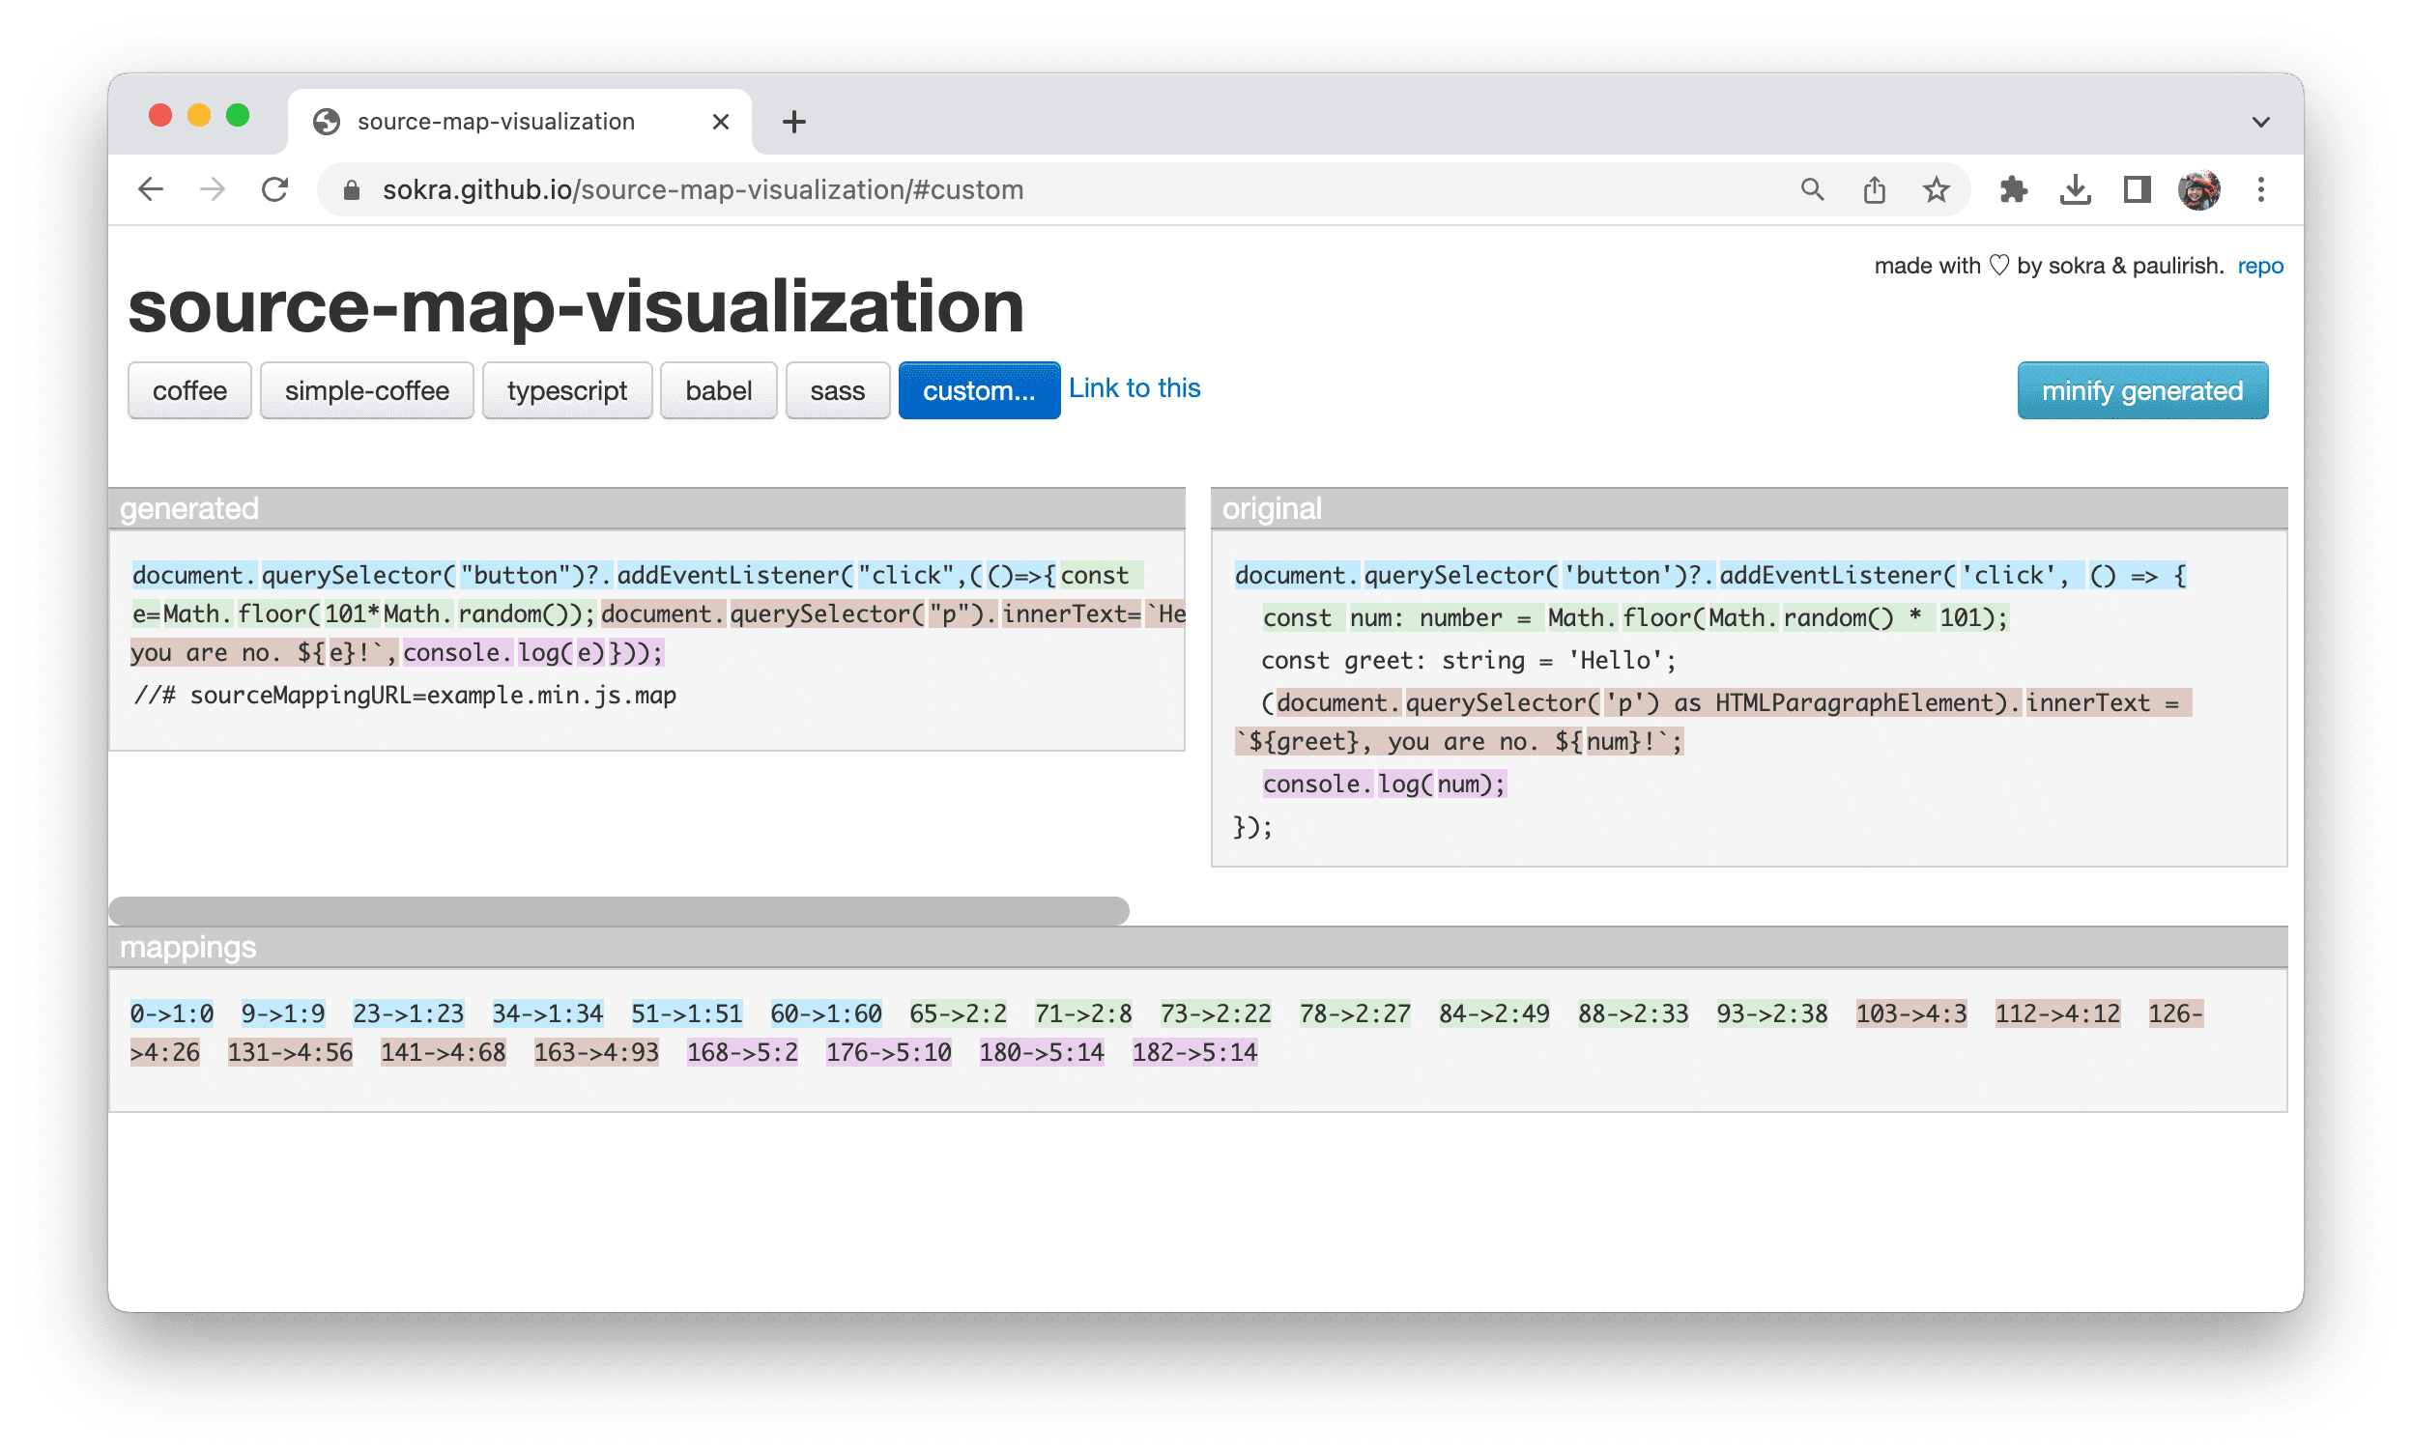Image resolution: width=2412 pixels, height=1455 pixels.
Task: Select the 'typescript' preset tab
Action: [565, 389]
